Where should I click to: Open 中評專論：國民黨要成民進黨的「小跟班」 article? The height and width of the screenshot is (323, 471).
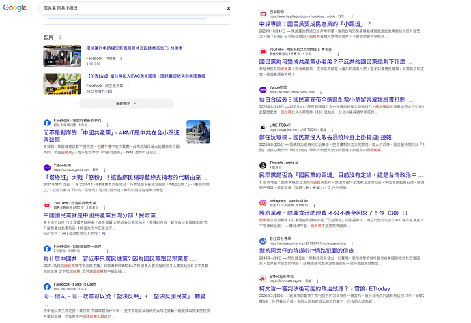click(x=315, y=24)
